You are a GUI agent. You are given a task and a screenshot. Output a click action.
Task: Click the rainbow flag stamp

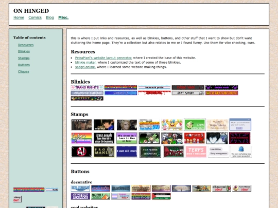tap(81, 138)
